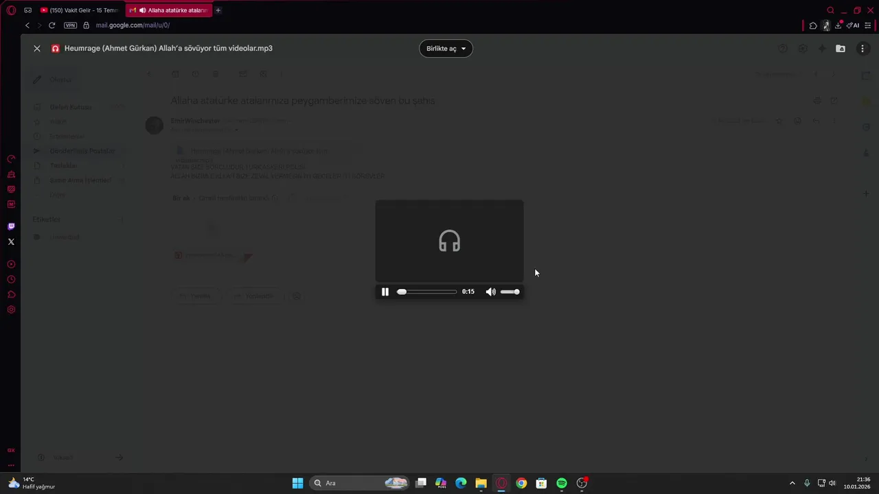Open the sidebar Player icon
Screen dimensions: 879x494
click(11, 264)
